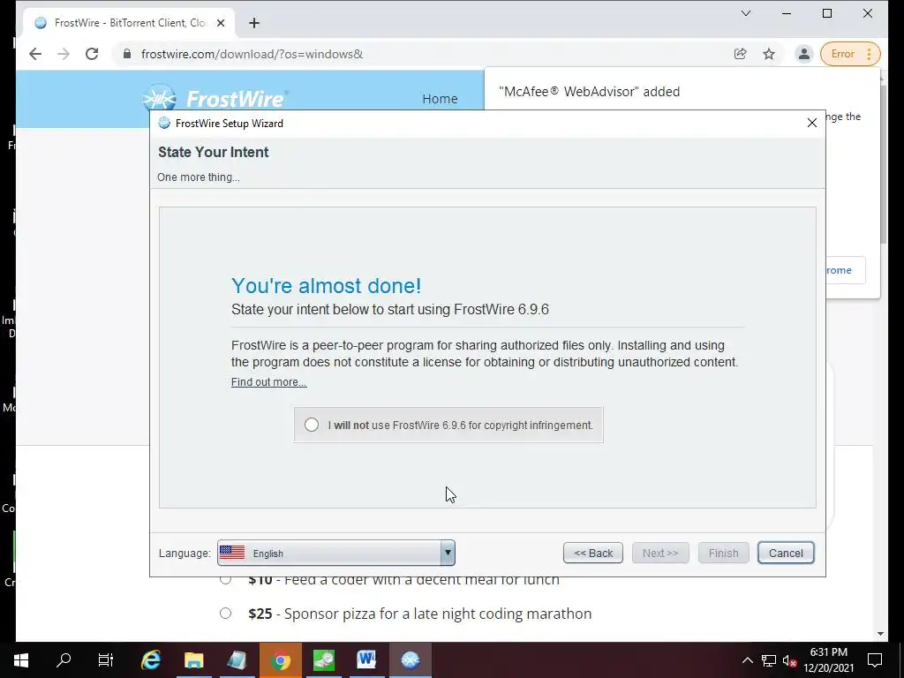Viewport: 904px width, 678px height.
Task: View site info via padlock icon
Action: coord(127,54)
